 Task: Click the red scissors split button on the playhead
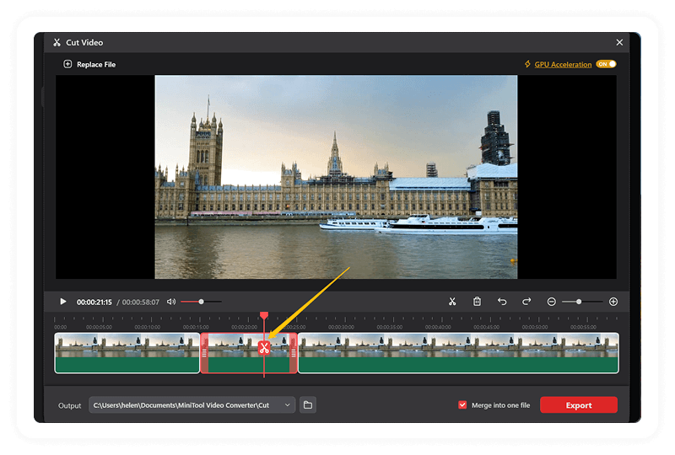[264, 347]
